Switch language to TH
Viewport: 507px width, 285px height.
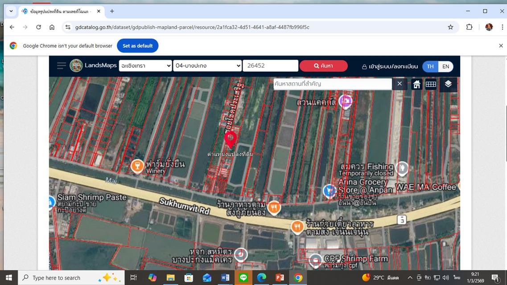[x=430, y=66]
